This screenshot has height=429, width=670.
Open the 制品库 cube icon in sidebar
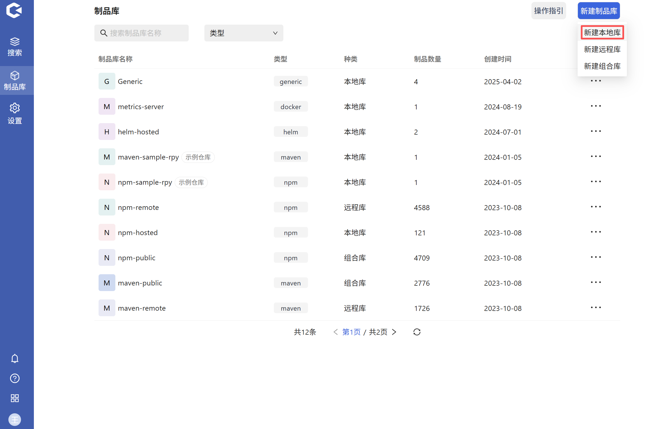[x=15, y=76]
